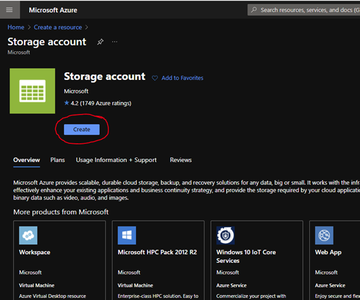Click the search magnifier icon
This screenshot has width=360, height=300.
pyautogui.click(x=254, y=10)
